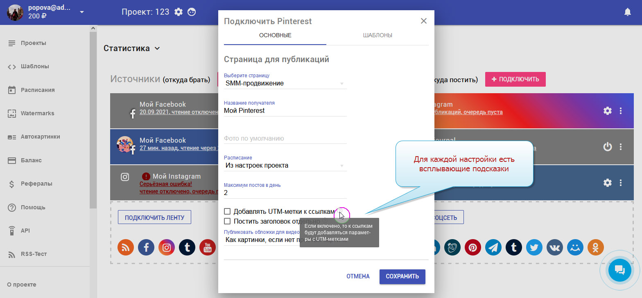
Task: Click the Название получателя input field
Action: pyautogui.click(x=285, y=110)
